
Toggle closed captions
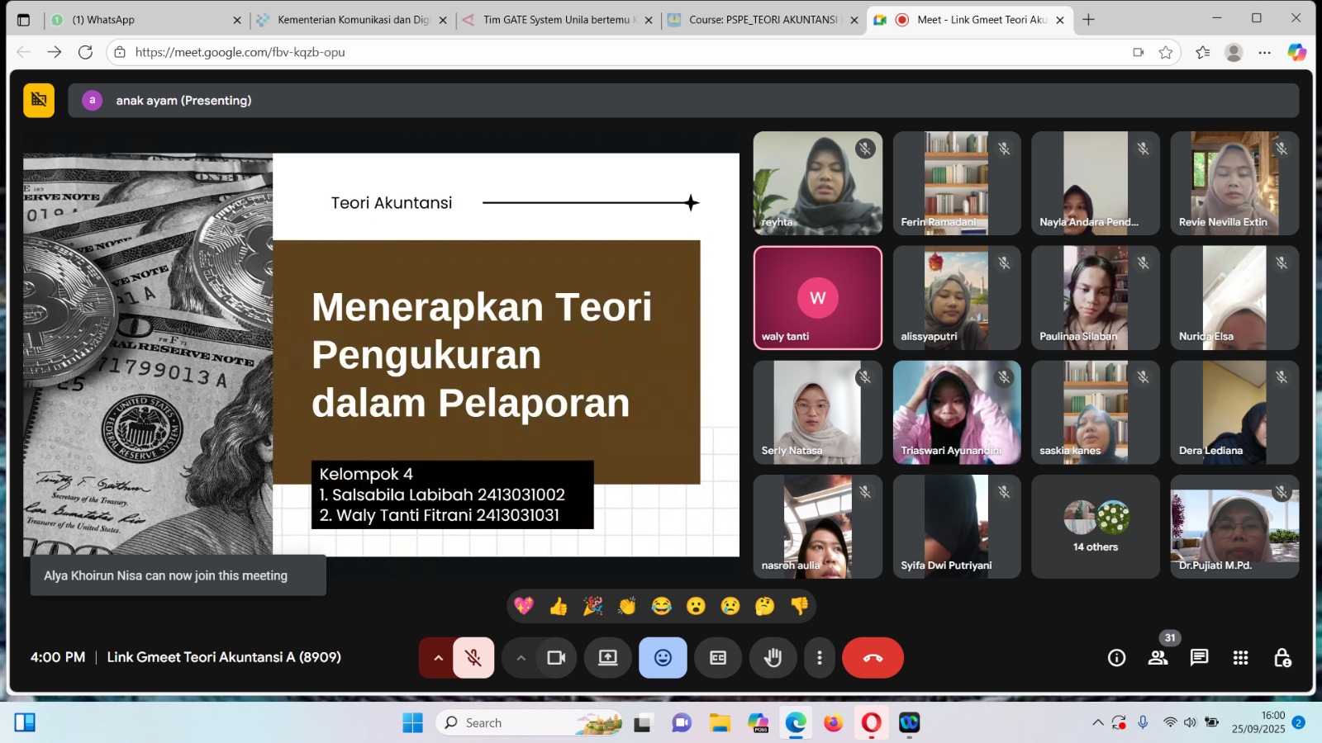[x=718, y=658]
